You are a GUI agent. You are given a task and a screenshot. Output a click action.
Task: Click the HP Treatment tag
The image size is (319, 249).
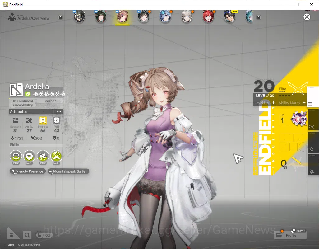pos(22,101)
